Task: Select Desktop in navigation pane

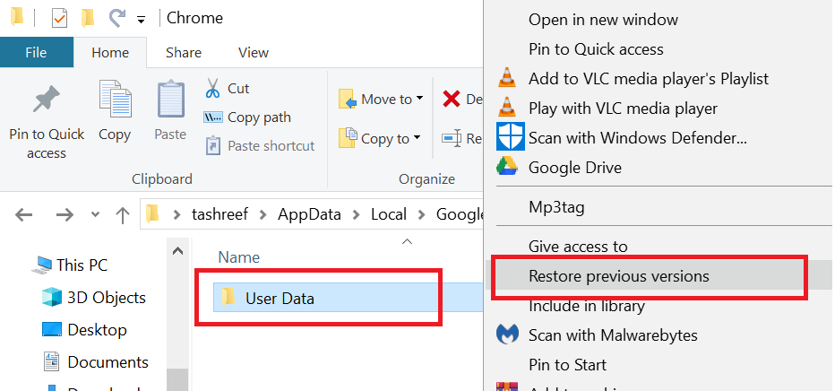Action: tap(84, 330)
